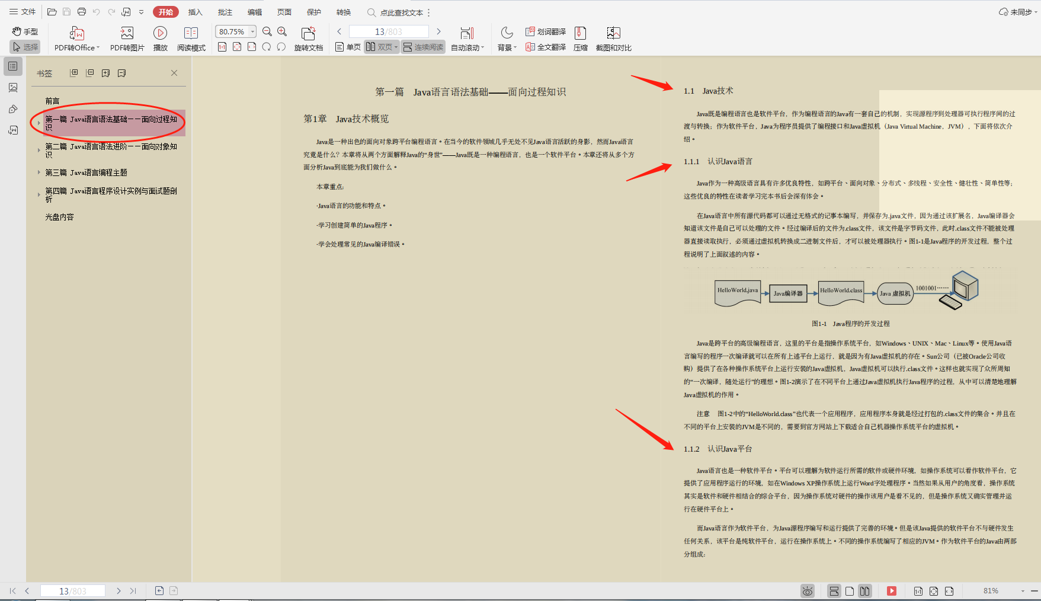Expand the 第二篇 Java语言语法进阶 bookmark
1041x601 pixels.
click(x=39, y=150)
